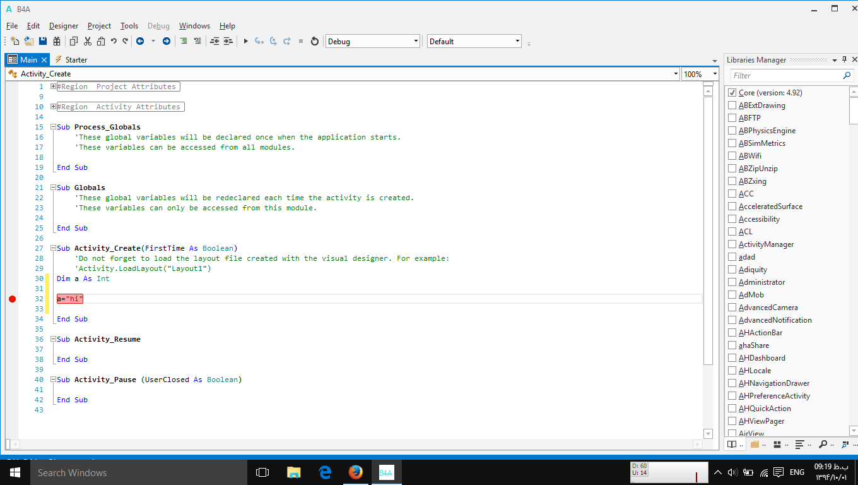Switch to the Logs panel icon
The width and height of the screenshot is (858, 485).
tap(800, 444)
